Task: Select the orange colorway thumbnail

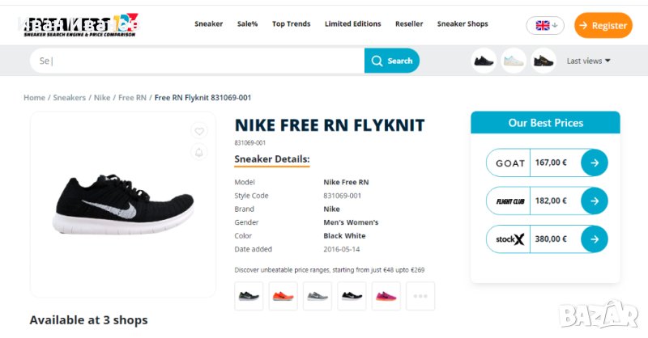Action: point(283,296)
